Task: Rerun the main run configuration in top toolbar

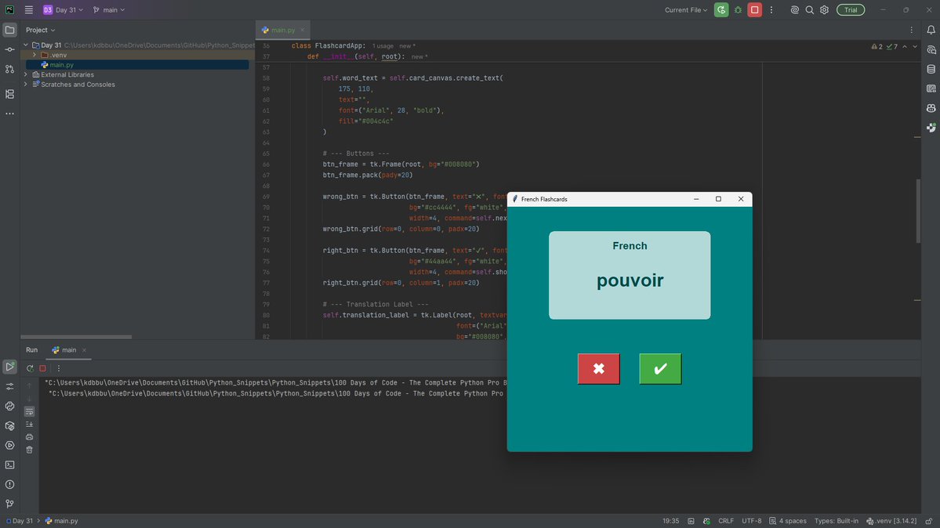Action: pos(721,9)
